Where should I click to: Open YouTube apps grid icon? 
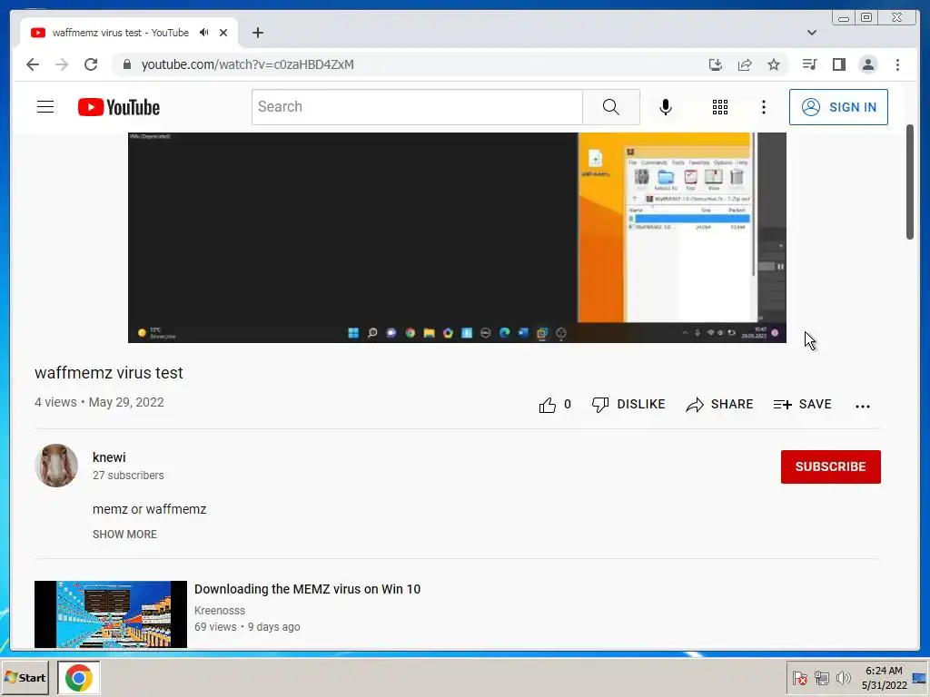pos(720,107)
